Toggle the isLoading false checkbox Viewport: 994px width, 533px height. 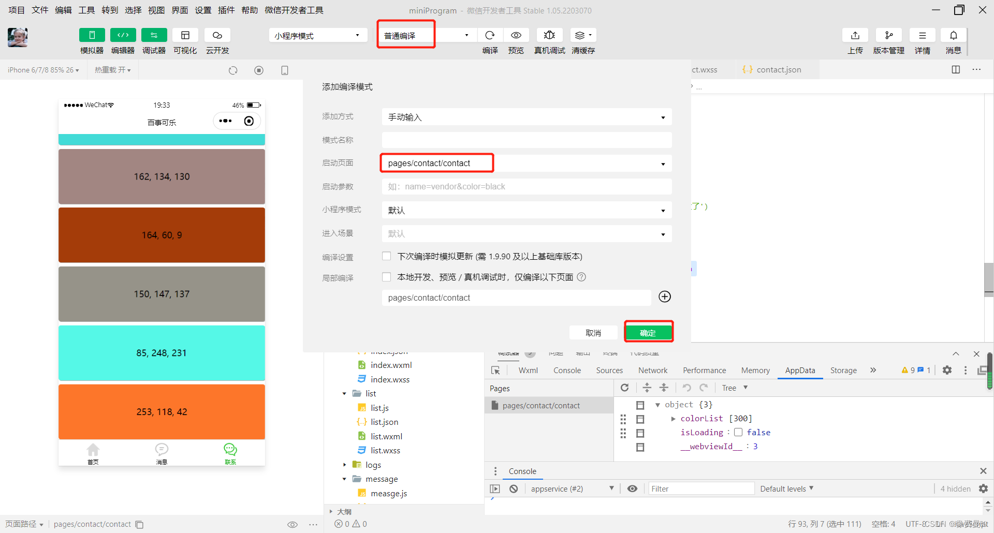coord(738,433)
